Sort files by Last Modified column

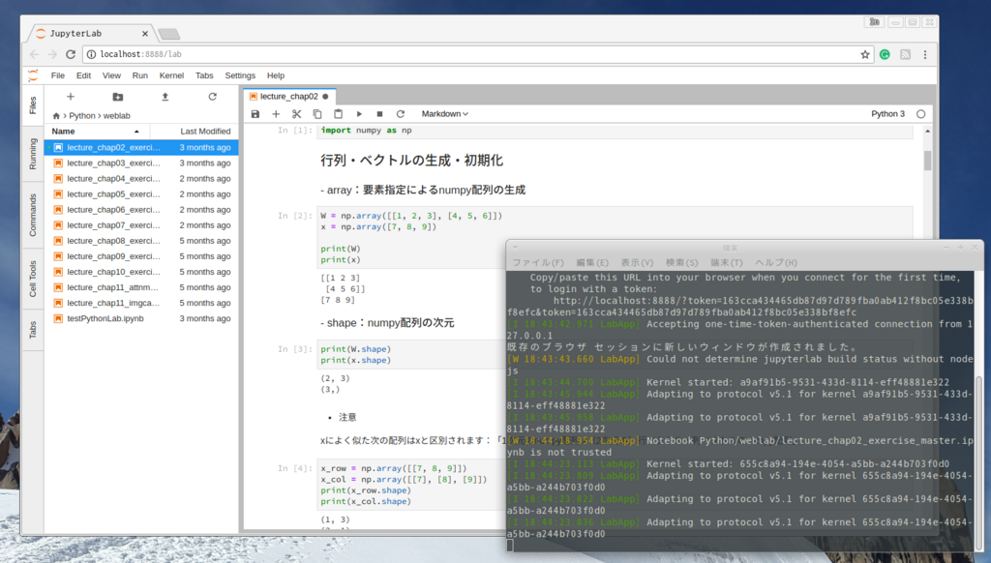[x=195, y=131]
